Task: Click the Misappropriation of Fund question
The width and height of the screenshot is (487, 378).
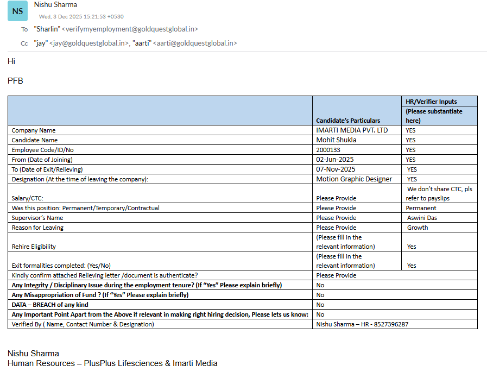Action: [x=100, y=295]
